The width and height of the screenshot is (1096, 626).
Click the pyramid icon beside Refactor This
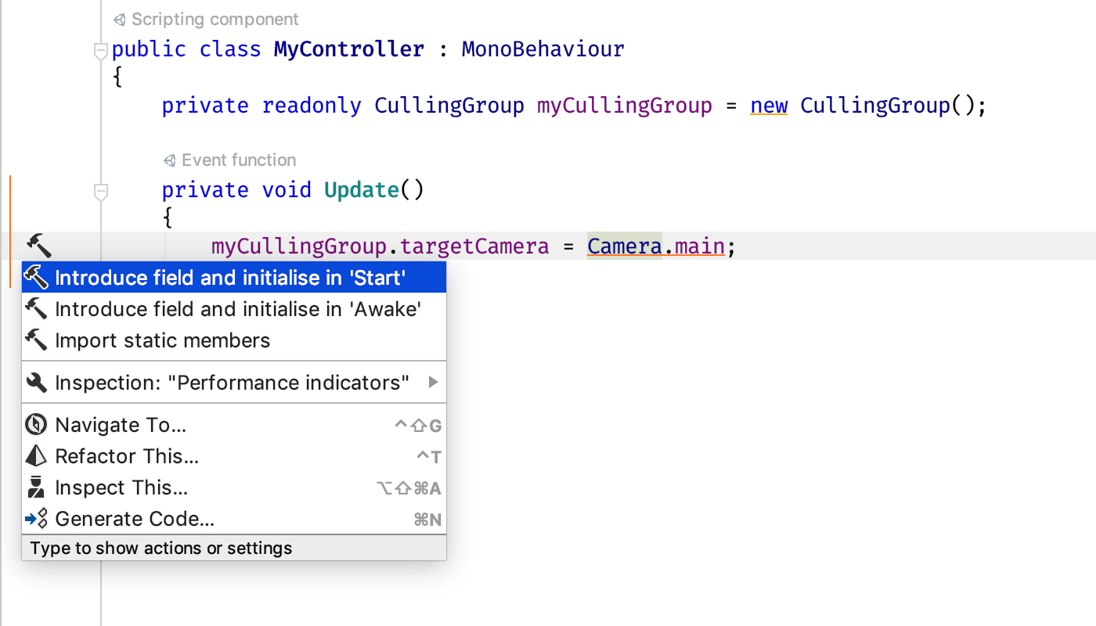[x=36, y=455]
